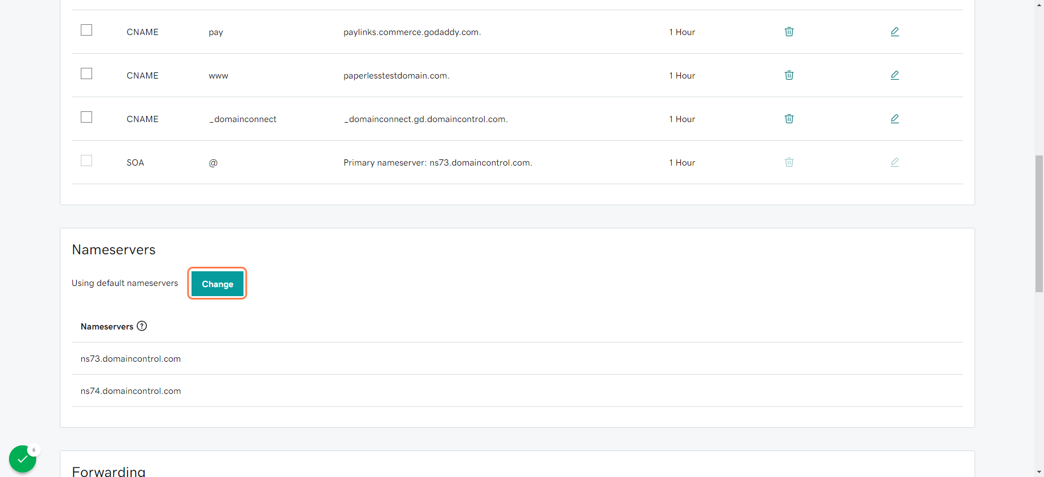Click paylinks.commerce.godaddy.com. value
Image resolution: width=1044 pixels, height=477 pixels.
click(412, 32)
